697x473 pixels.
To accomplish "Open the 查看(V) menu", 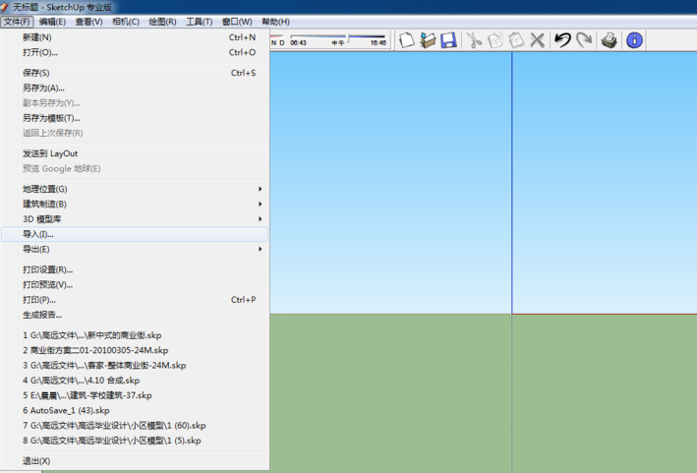I will [88, 22].
